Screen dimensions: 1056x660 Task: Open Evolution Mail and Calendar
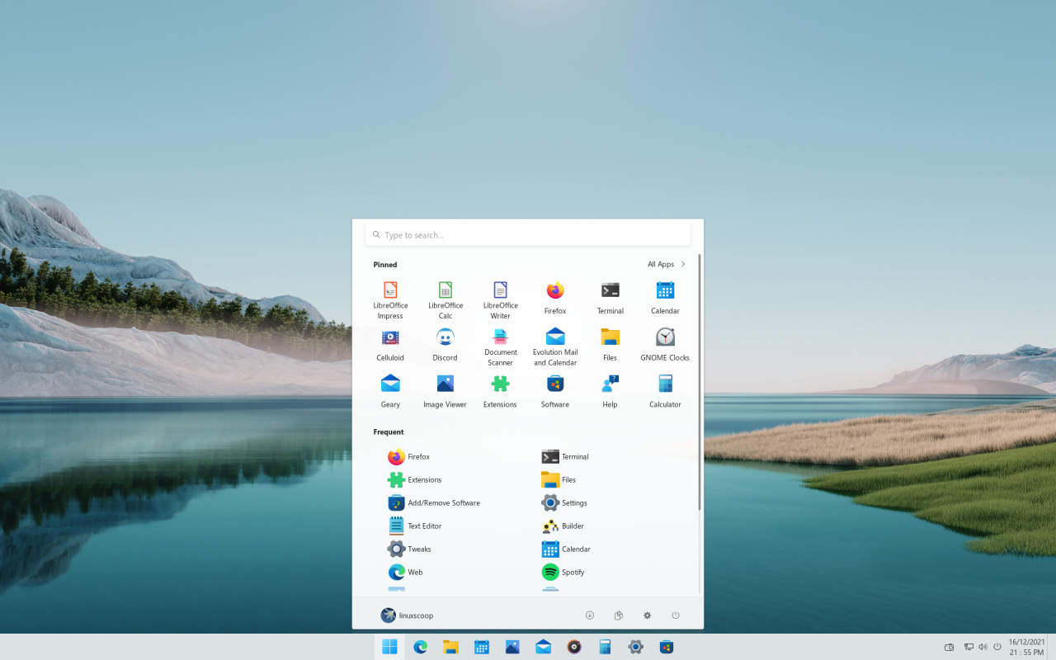pyautogui.click(x=555, y=346)
